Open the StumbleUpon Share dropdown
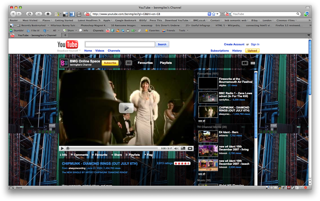 point(70,31)
